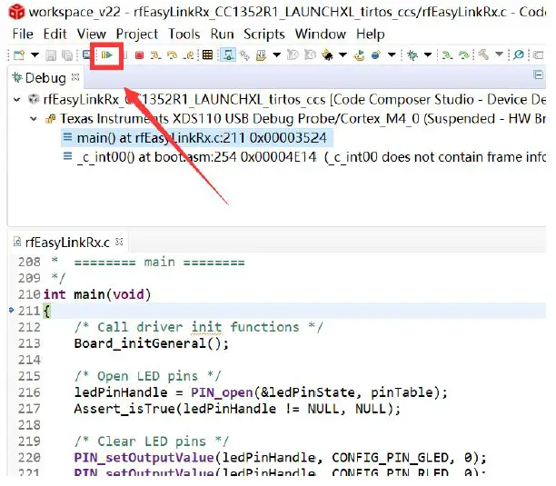The height and width of the screenshot is (486, 556).
Task: Collapse the Texas Instruments XDS110 probe node
Action: 34,119
